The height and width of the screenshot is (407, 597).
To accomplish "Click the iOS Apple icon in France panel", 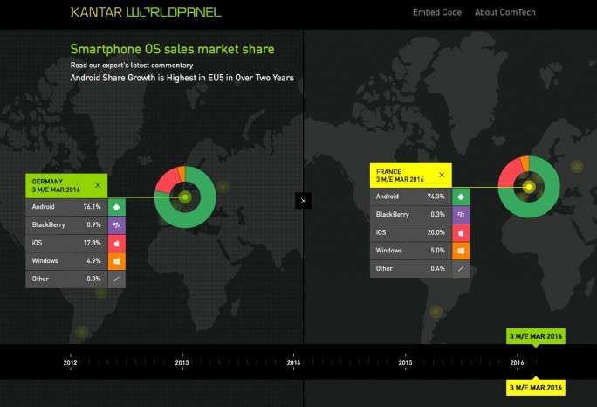I will (461, 232).
